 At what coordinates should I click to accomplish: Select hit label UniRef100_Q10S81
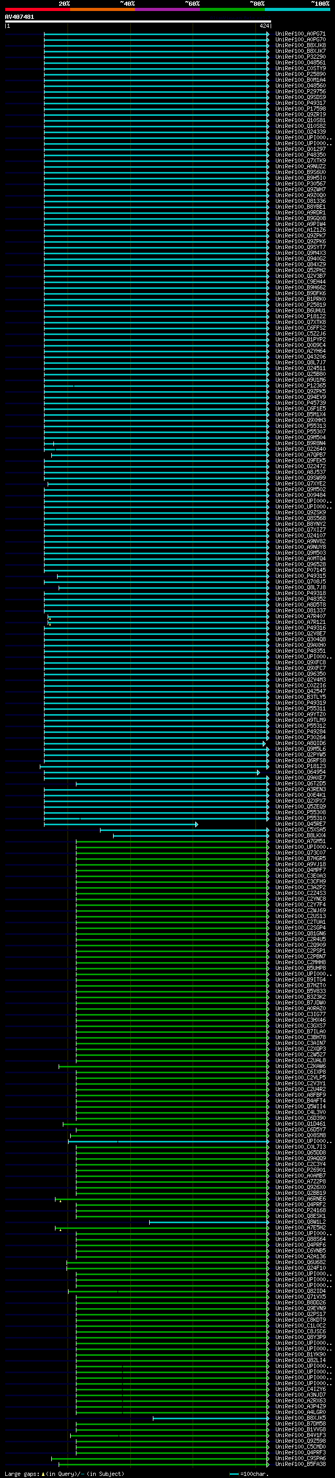(x=300, y=121)
